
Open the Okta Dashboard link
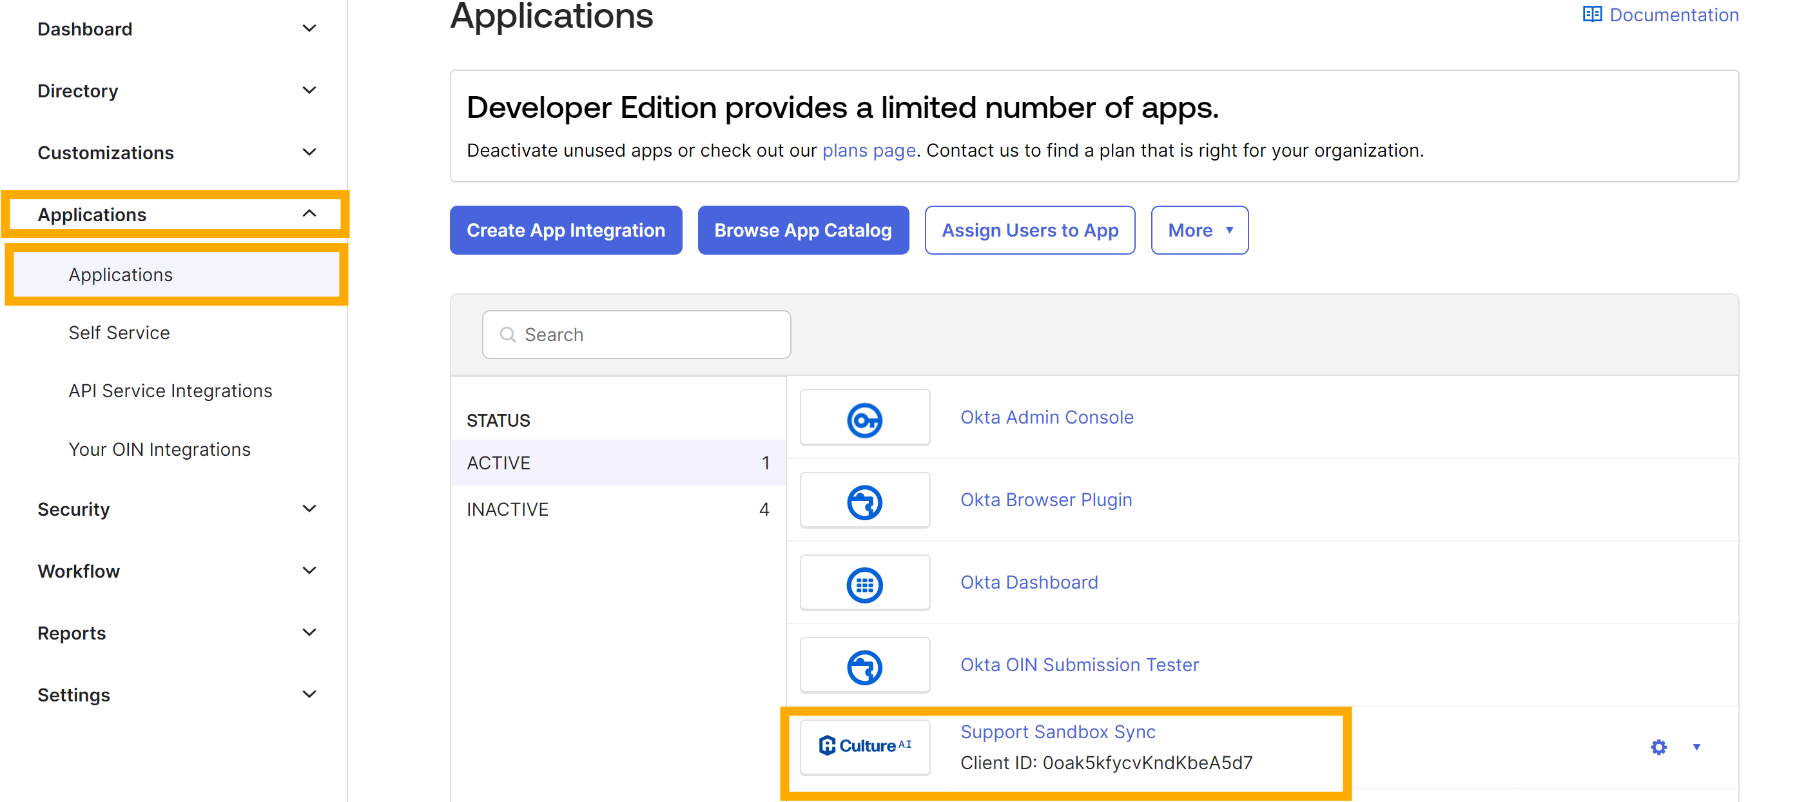[1029, 582]
